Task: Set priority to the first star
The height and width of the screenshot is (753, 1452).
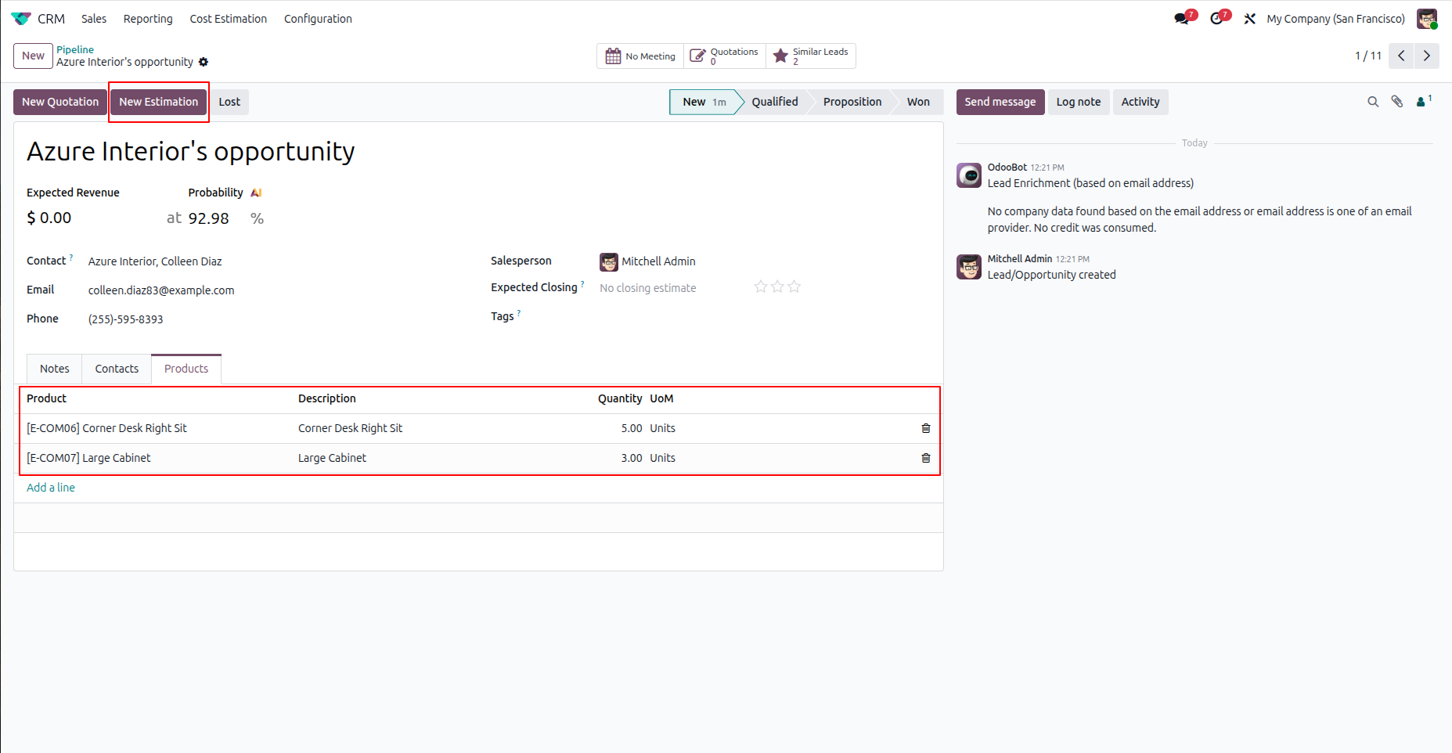Action: (x=760, y=286)
